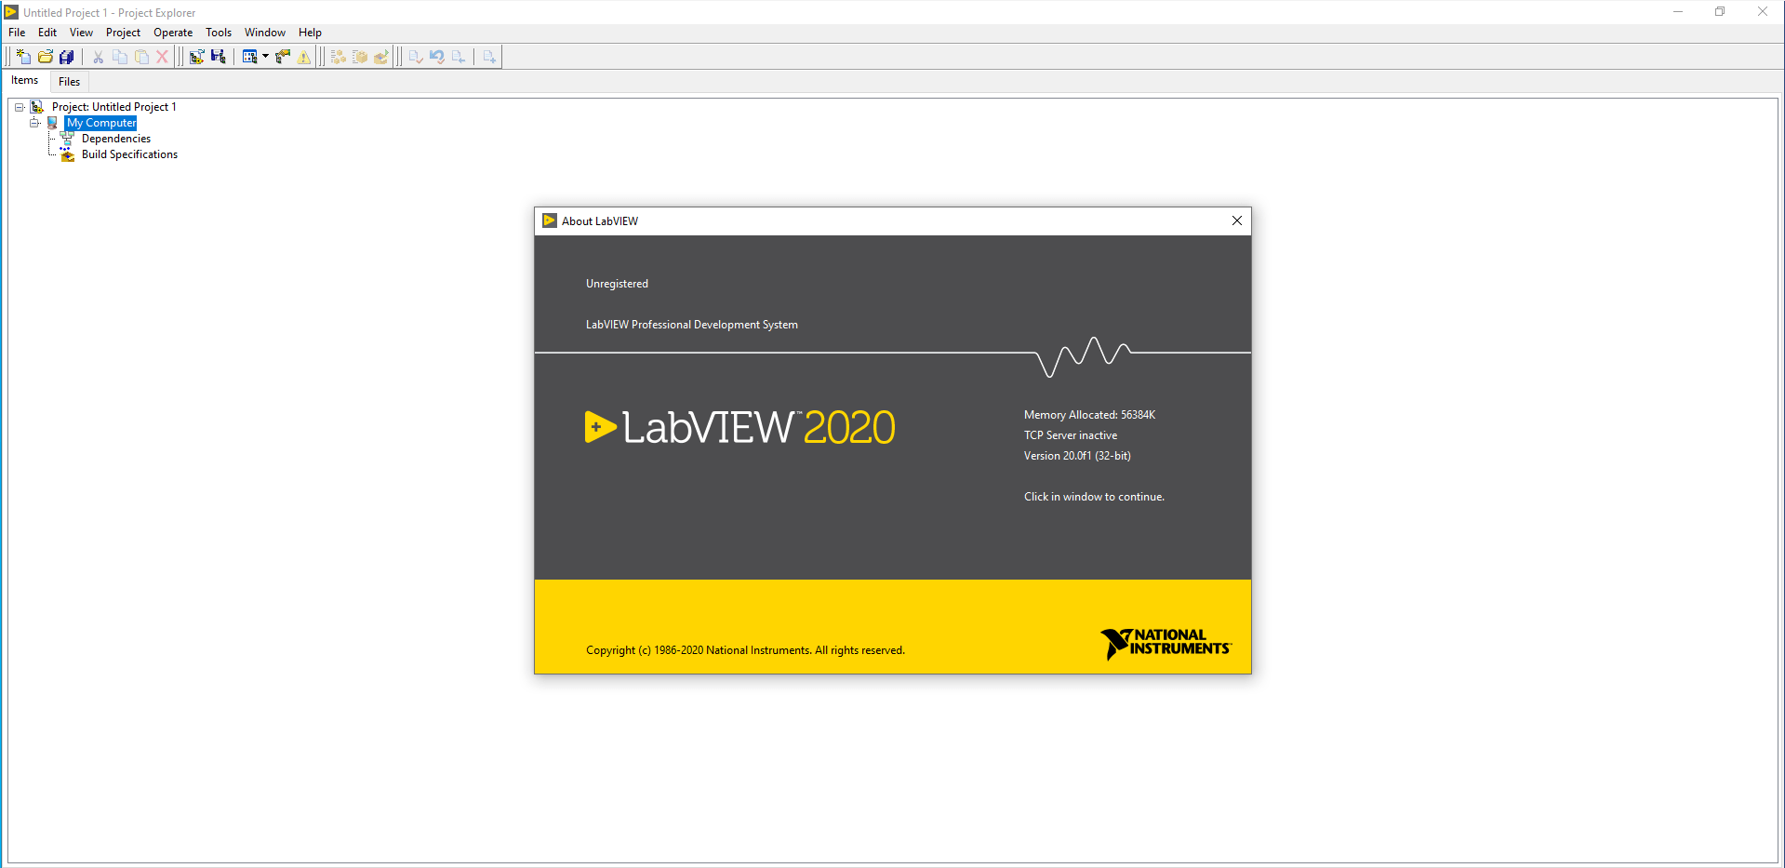Click the yellow warning triangle icon
Screen dimensions: 1785x868
pos(304,57)
